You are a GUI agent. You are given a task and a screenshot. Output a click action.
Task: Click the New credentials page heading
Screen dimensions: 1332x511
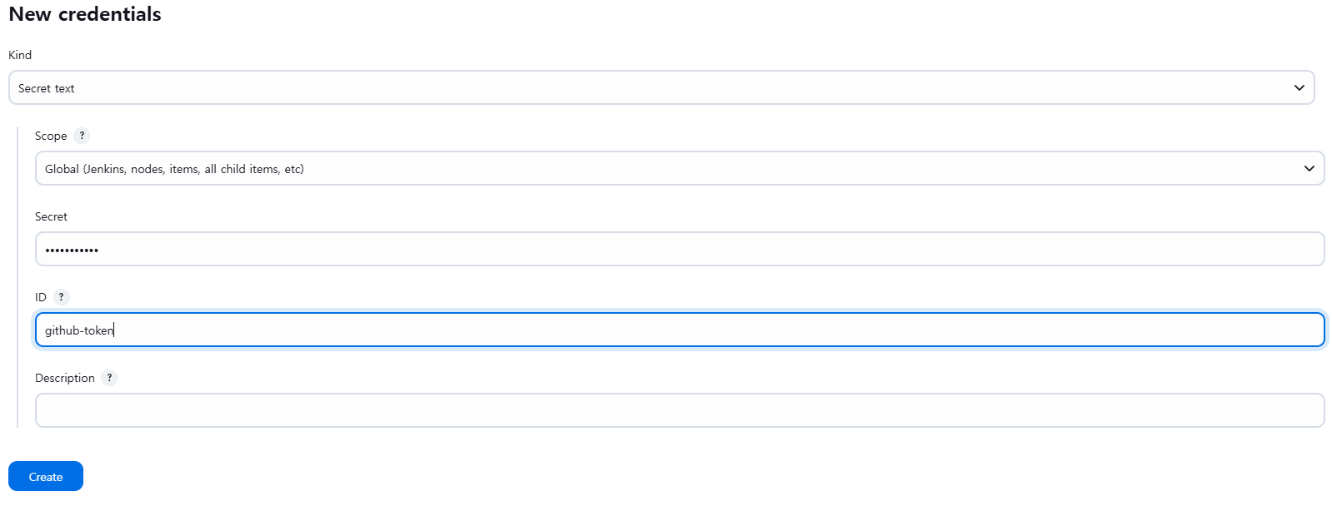pyautogui.click(x=85, y=14)
